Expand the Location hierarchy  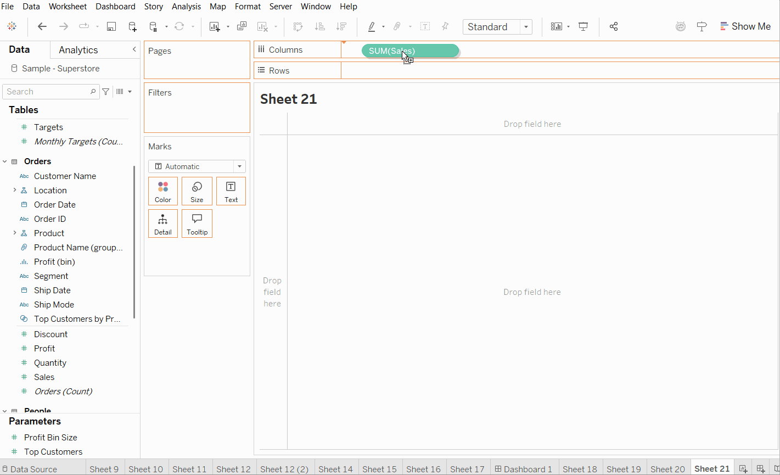point(14,190)
